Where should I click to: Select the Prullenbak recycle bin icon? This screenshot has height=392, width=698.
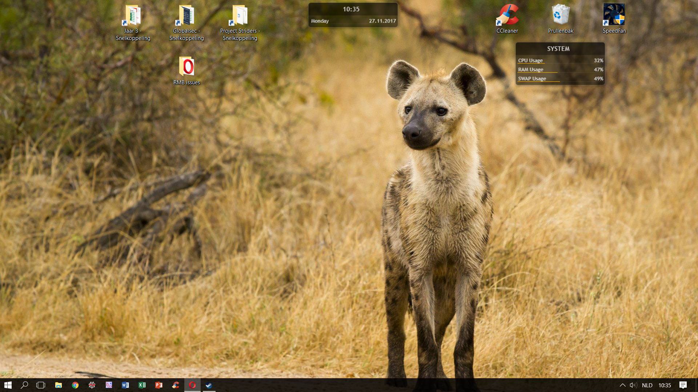click(x=561, y=19)
